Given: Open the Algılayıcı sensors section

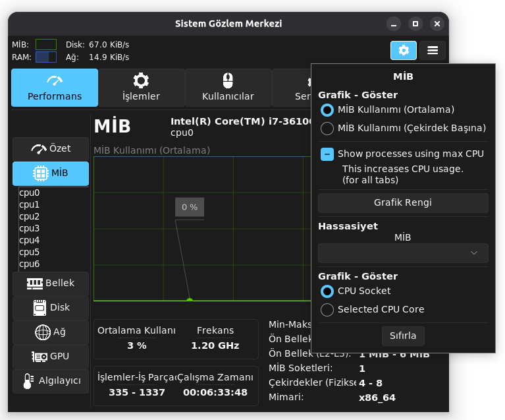Looking at the screenshot, I should tap(51, 381).
